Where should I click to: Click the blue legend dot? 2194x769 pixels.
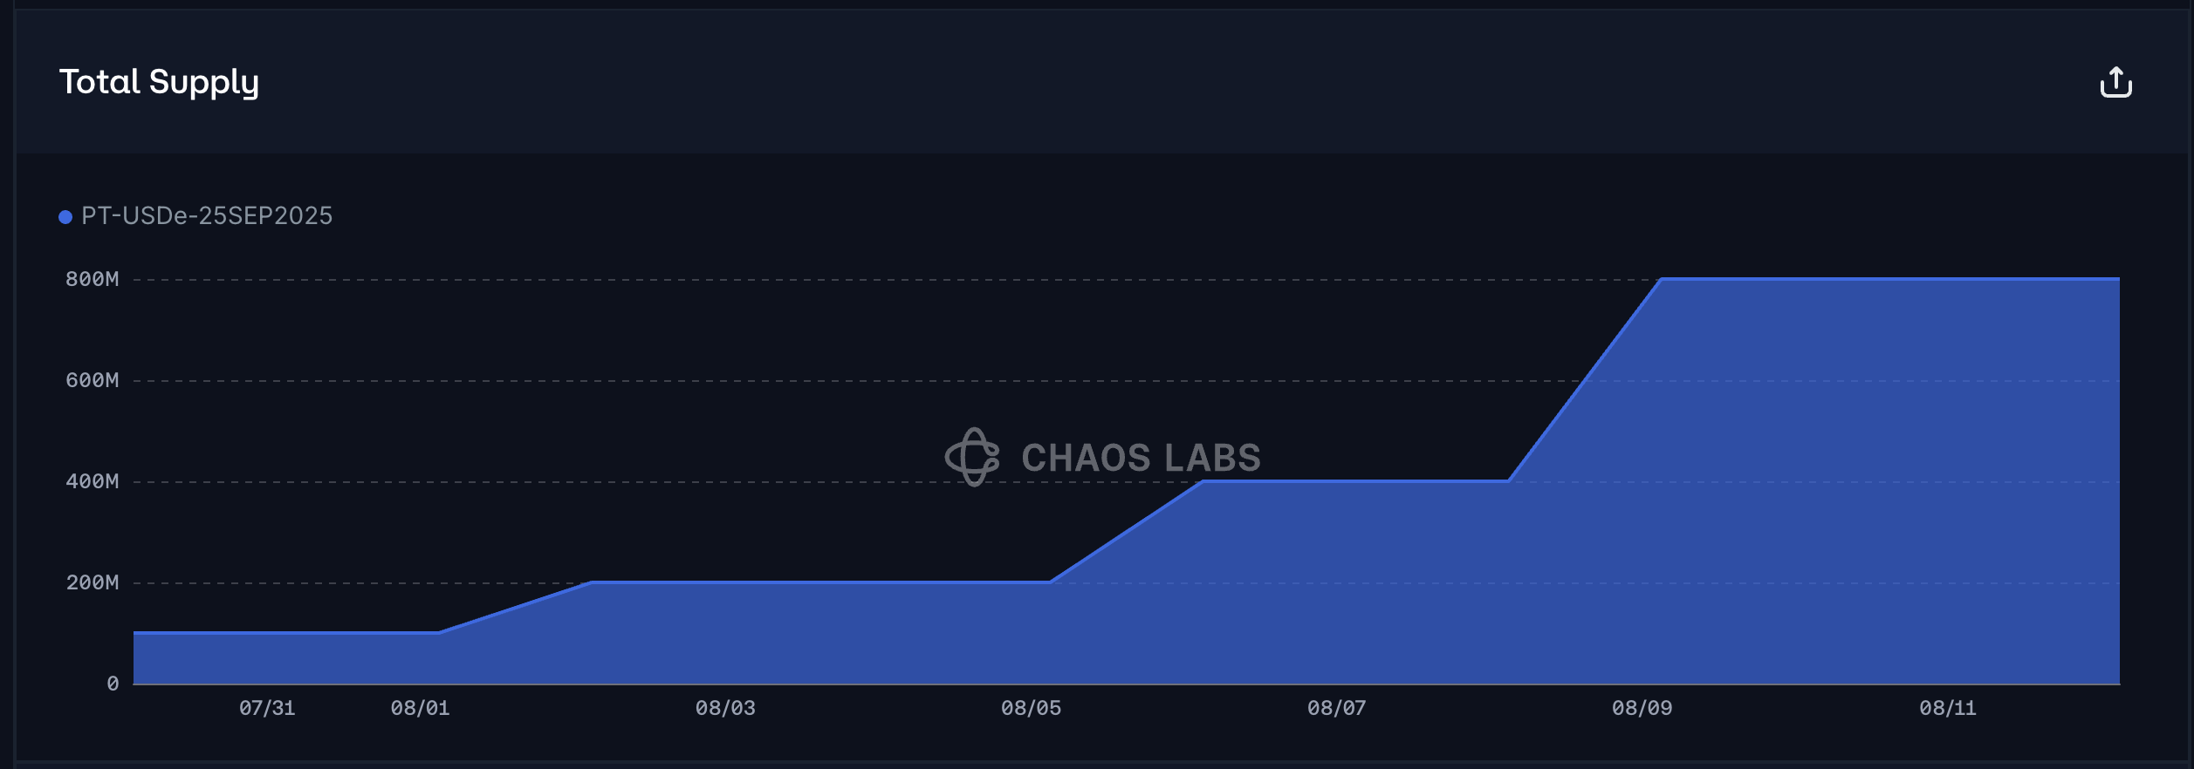pos(65,217)
